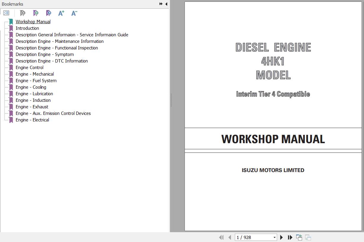Open the bookmarks options menu icon
The image size is (364, 242).
click(x=6, y=13)
